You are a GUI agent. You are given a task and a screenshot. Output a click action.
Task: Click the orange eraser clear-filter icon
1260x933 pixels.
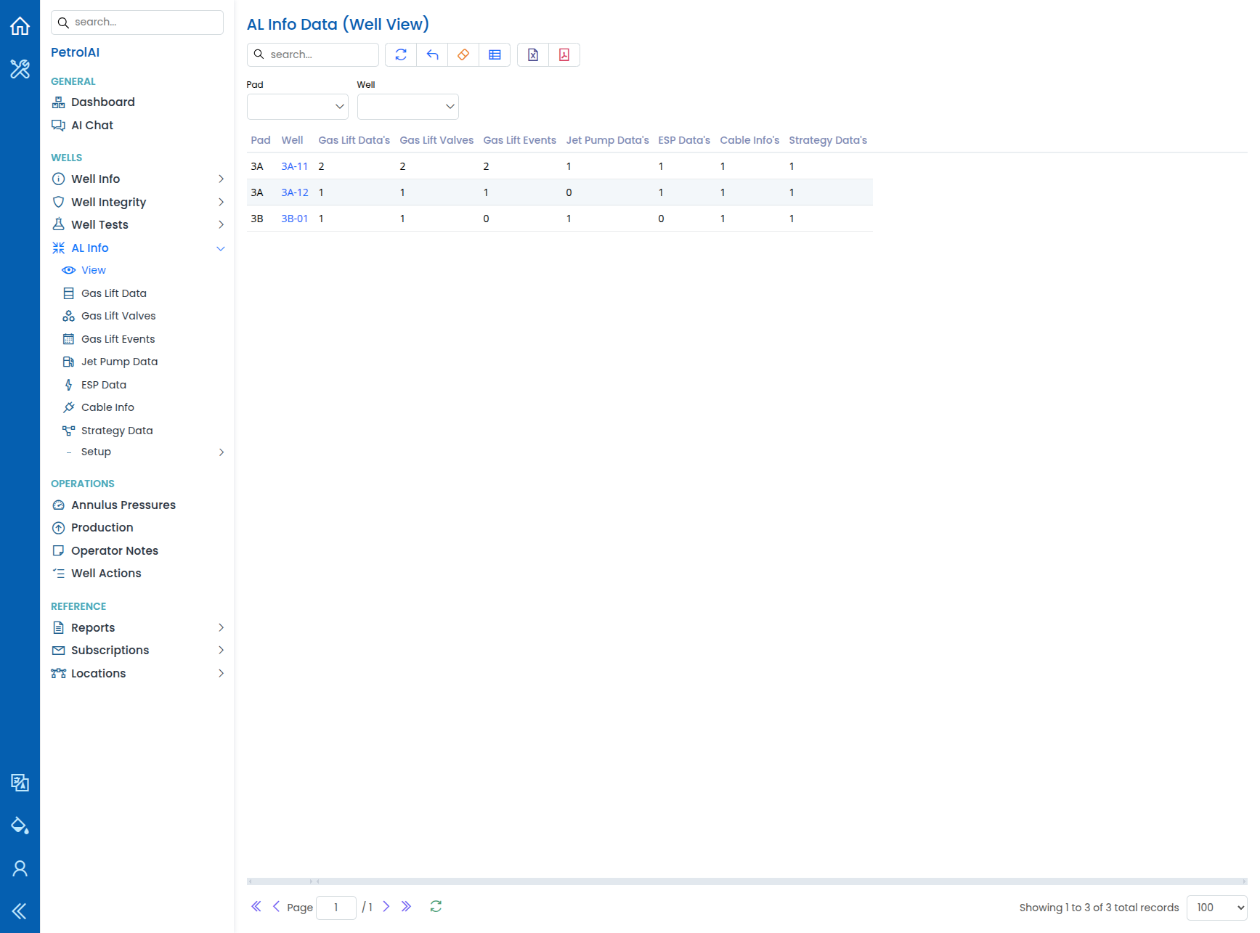463,54
